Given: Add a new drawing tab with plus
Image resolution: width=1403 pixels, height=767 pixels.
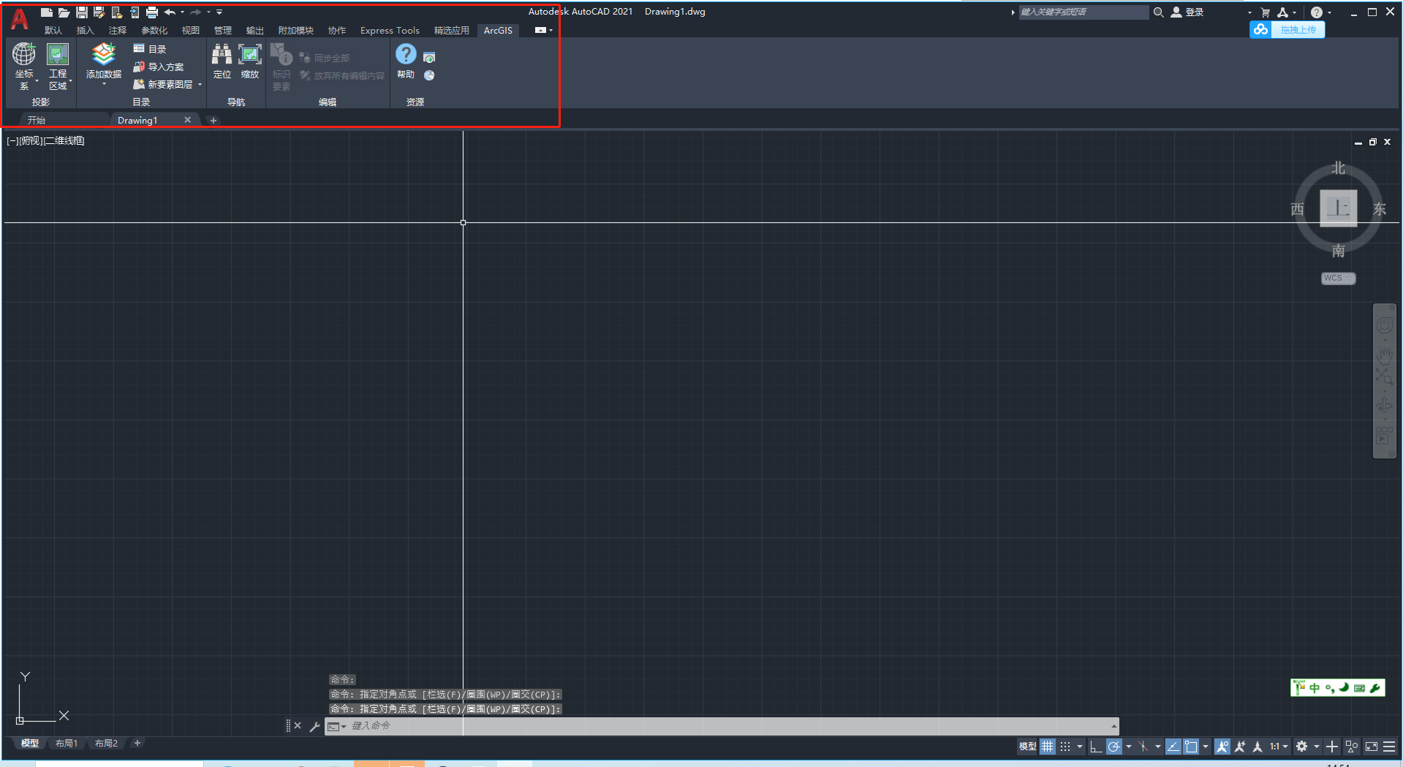Looking at the screenshot, I should (213, 121).
